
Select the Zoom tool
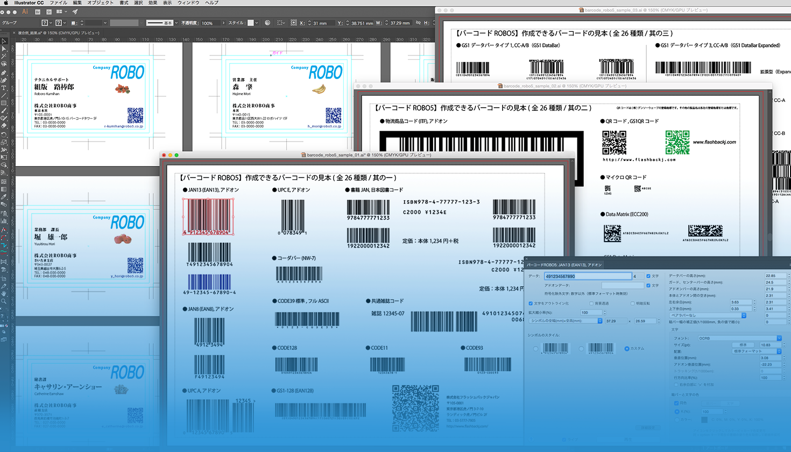tap(4, 301)
